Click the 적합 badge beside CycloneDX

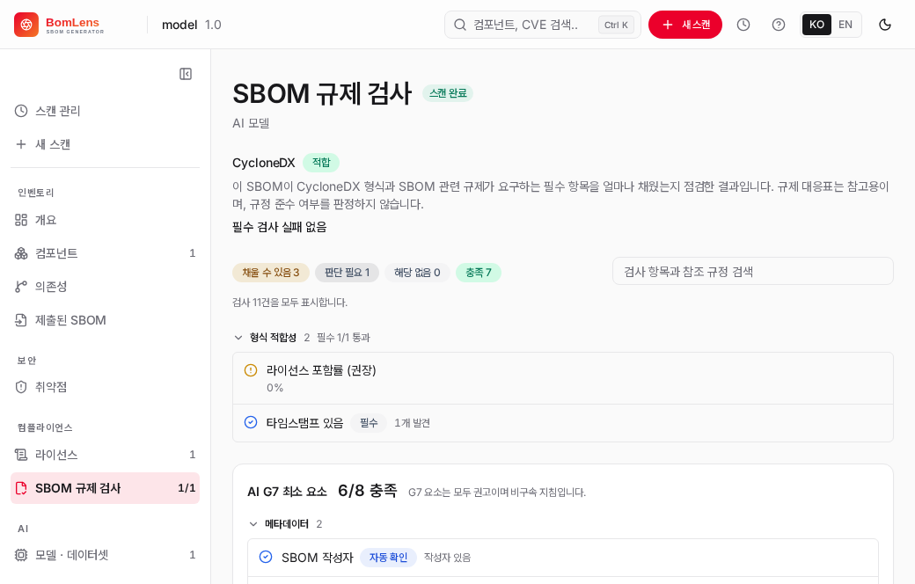coord(321,162)
